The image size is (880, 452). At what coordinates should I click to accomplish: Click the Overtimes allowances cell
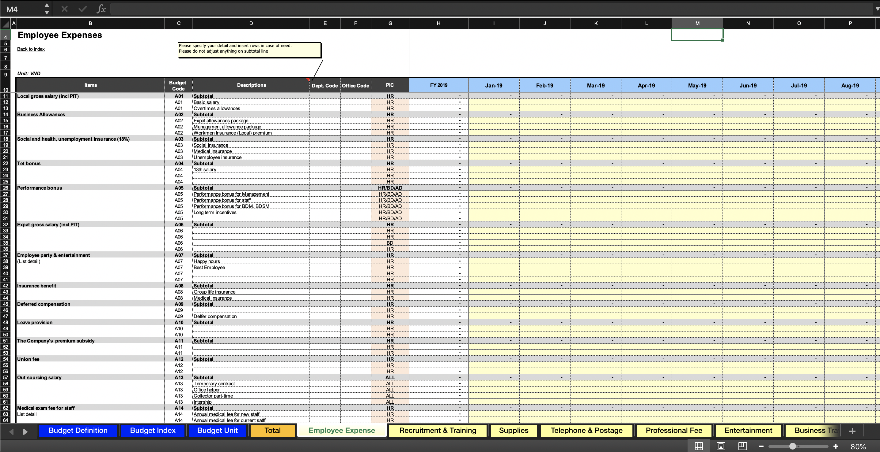click(251, 108)
